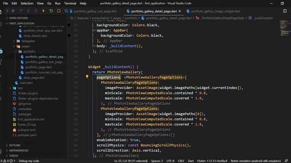Open the .packages file
Image resolution: width=291 pixels, height=163 pixels.
tap(25, 114)
